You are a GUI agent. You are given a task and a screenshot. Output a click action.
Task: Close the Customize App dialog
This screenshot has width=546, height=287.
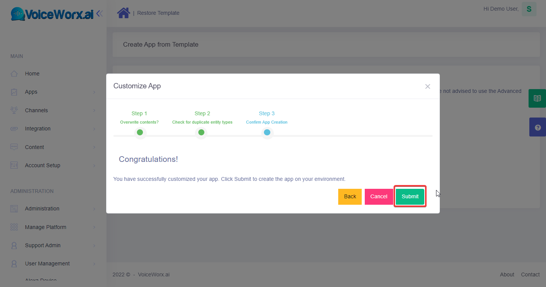[427, 86]
